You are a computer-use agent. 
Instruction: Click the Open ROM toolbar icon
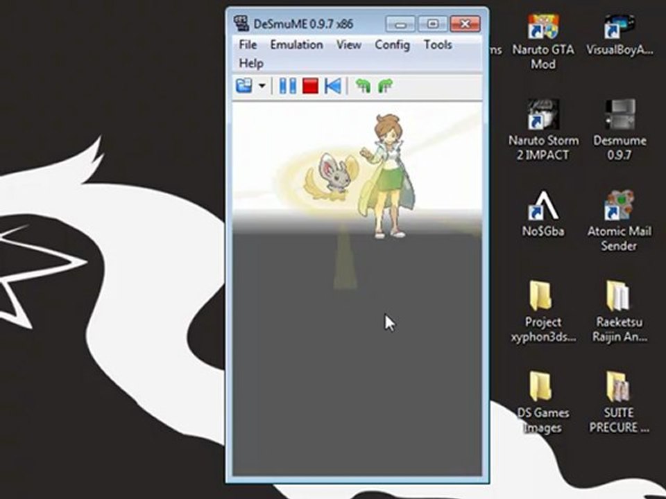(244, 86)
